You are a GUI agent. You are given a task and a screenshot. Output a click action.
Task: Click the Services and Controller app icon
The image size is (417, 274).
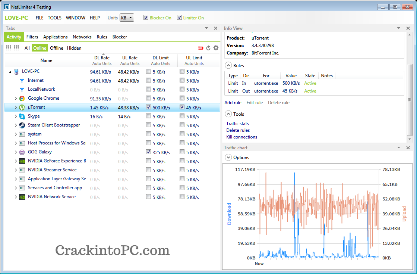coord(22,188)
